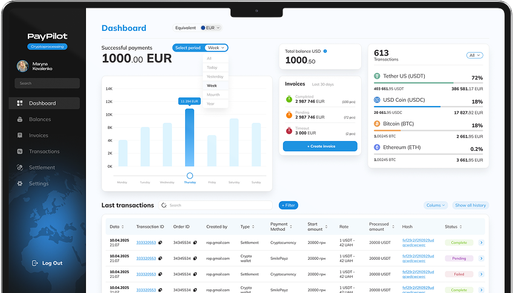Choose Today from the period options
Viewport: 513px width, 293px height.
[214, 67]
